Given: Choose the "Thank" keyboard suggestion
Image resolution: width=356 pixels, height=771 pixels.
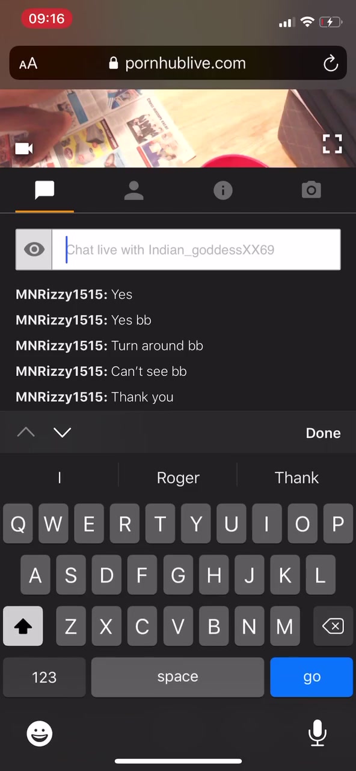Looking at the screenshot, I should point(296,478).
